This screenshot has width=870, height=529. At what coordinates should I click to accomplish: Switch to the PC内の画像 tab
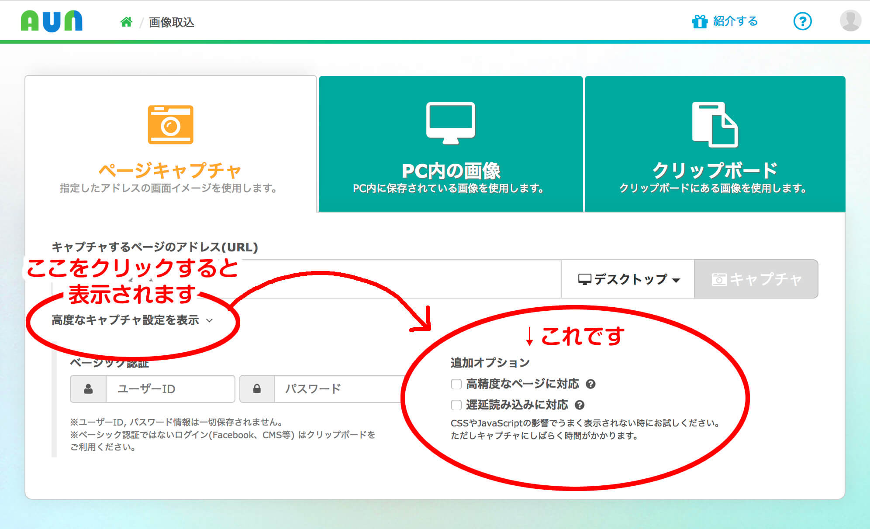(x=451, y=144)
